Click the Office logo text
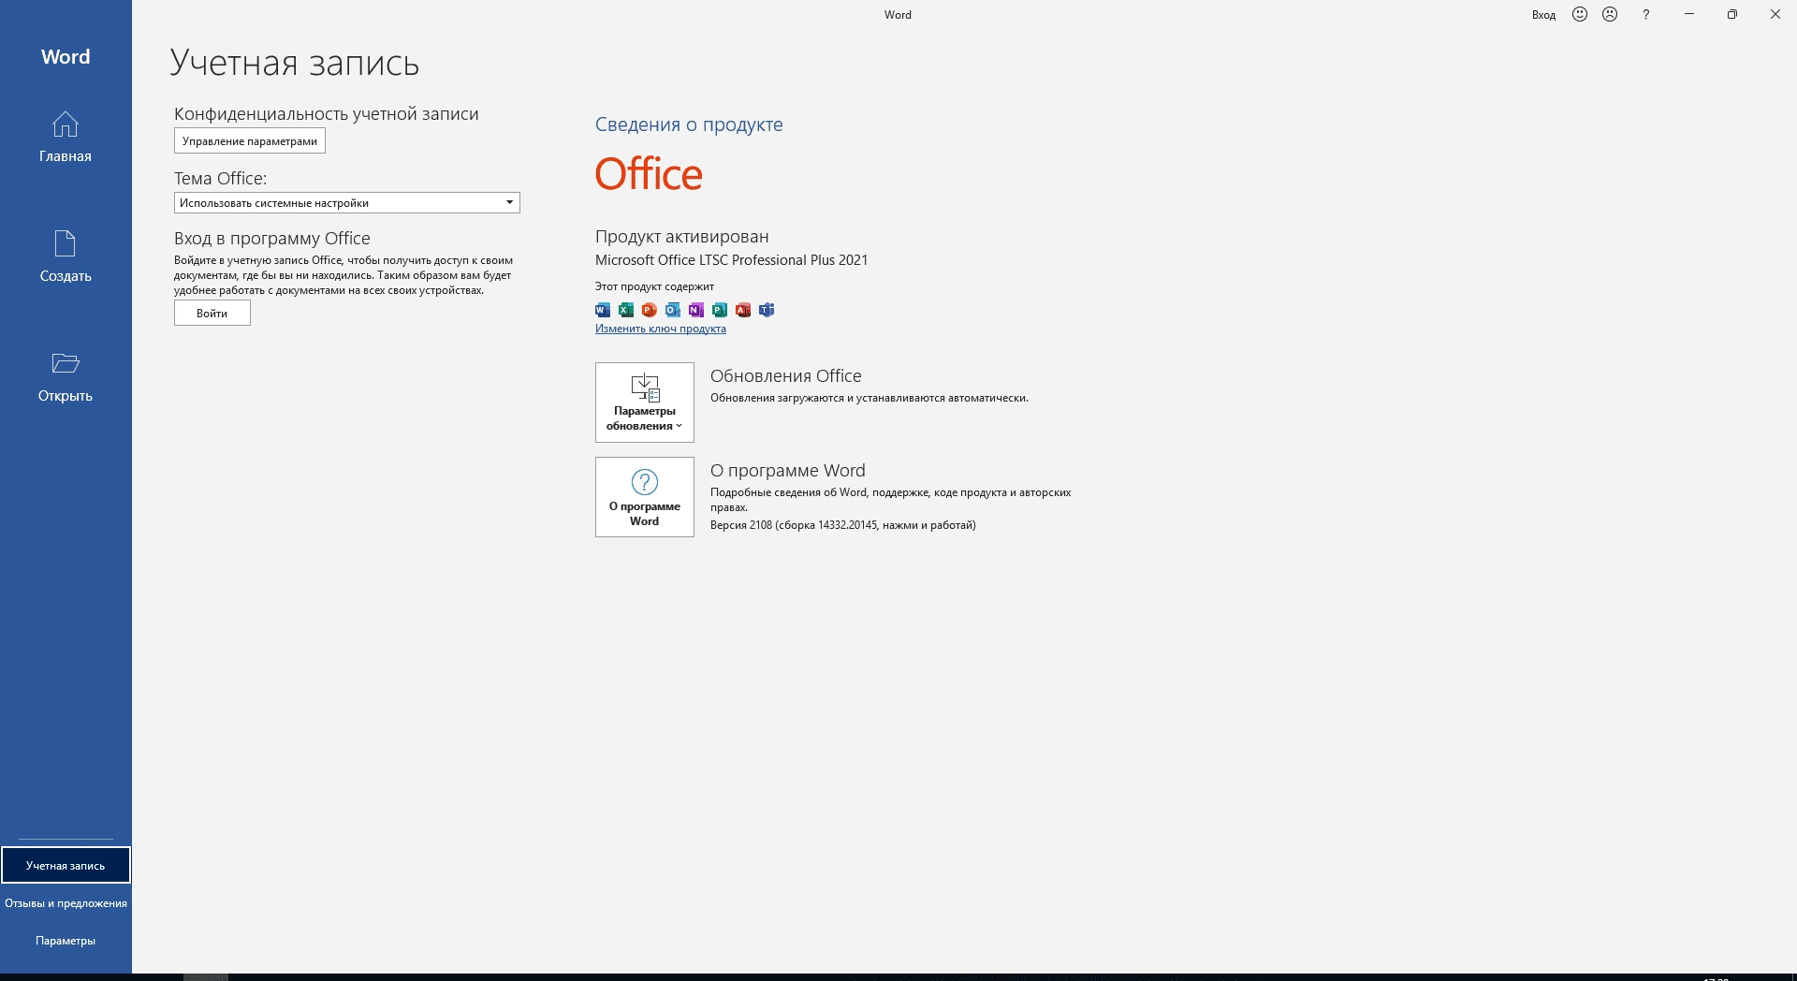Screen dimensions: 1797x981 click(649, 174)
